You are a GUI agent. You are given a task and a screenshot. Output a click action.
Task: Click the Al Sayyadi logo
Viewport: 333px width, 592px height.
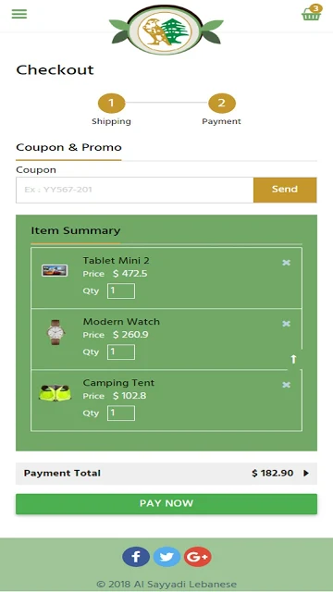point(166,31)
